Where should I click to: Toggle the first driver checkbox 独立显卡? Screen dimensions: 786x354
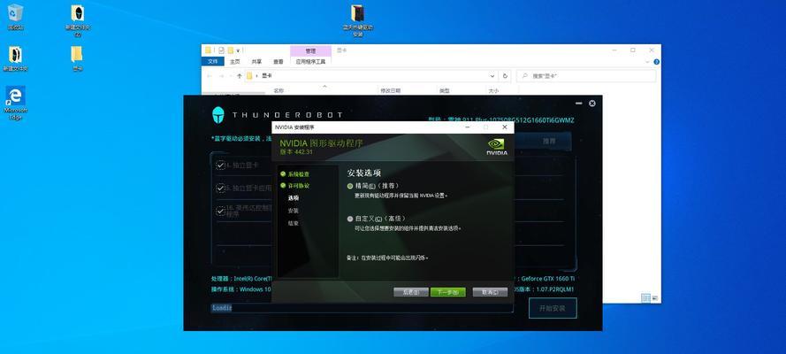click(x=220, y=165)
